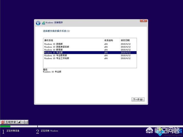Go back with the blue arrow button
This screenshot has height=137, width=183.
38,23
